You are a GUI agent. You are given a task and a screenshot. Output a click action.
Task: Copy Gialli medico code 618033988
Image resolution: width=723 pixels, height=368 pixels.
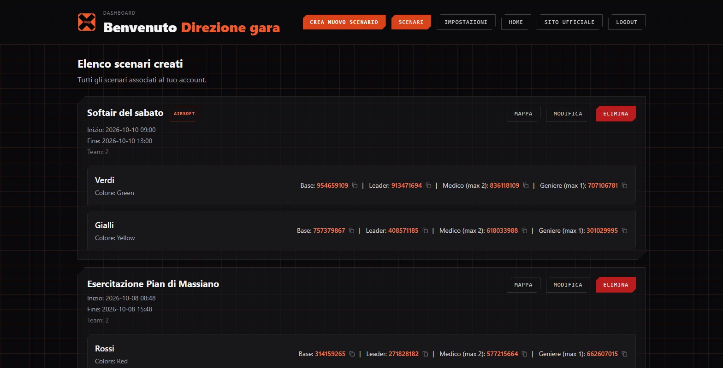(524, 230)
